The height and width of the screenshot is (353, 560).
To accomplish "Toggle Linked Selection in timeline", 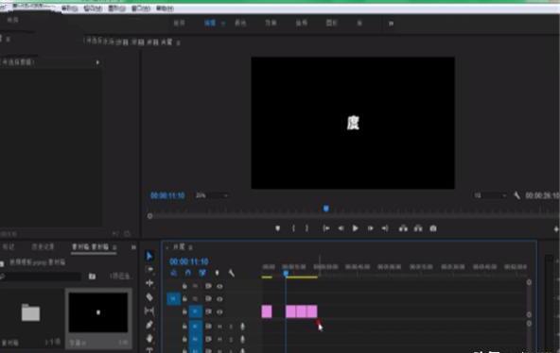I will coord(202,273).
